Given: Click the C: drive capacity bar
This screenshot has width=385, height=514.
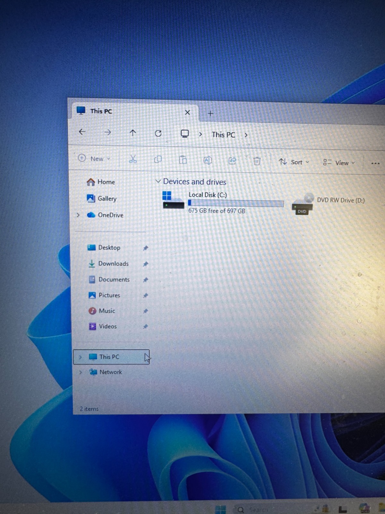Looking at the screenshot, I should [236, 203].
